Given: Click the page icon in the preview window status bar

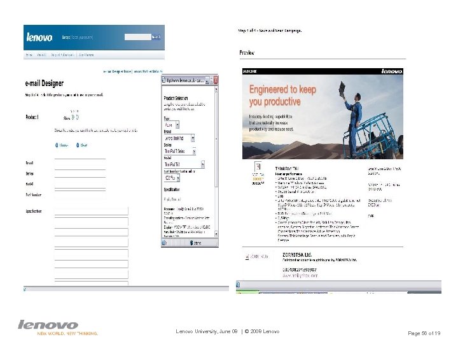Looking at the screenshot, I should pos(238,284).
